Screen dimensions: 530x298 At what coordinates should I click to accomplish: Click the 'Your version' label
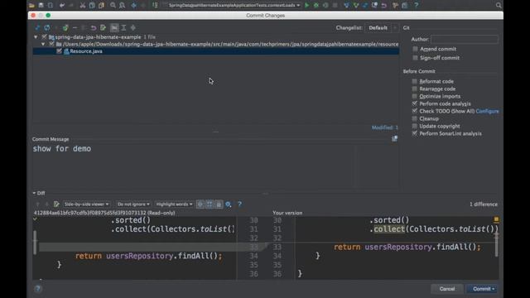287,213
